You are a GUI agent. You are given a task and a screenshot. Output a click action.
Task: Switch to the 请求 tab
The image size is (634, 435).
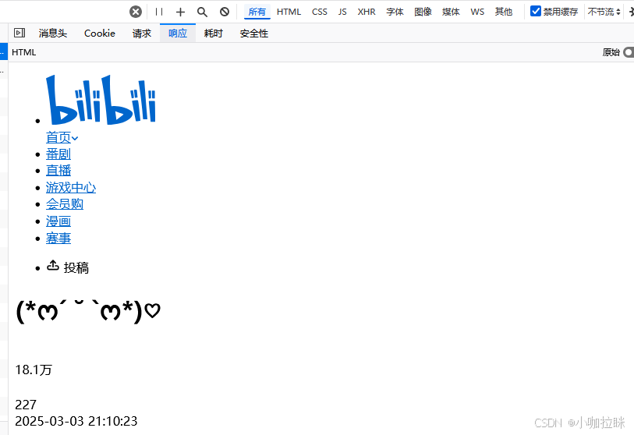pyautogui.click(x=141, y=34)
